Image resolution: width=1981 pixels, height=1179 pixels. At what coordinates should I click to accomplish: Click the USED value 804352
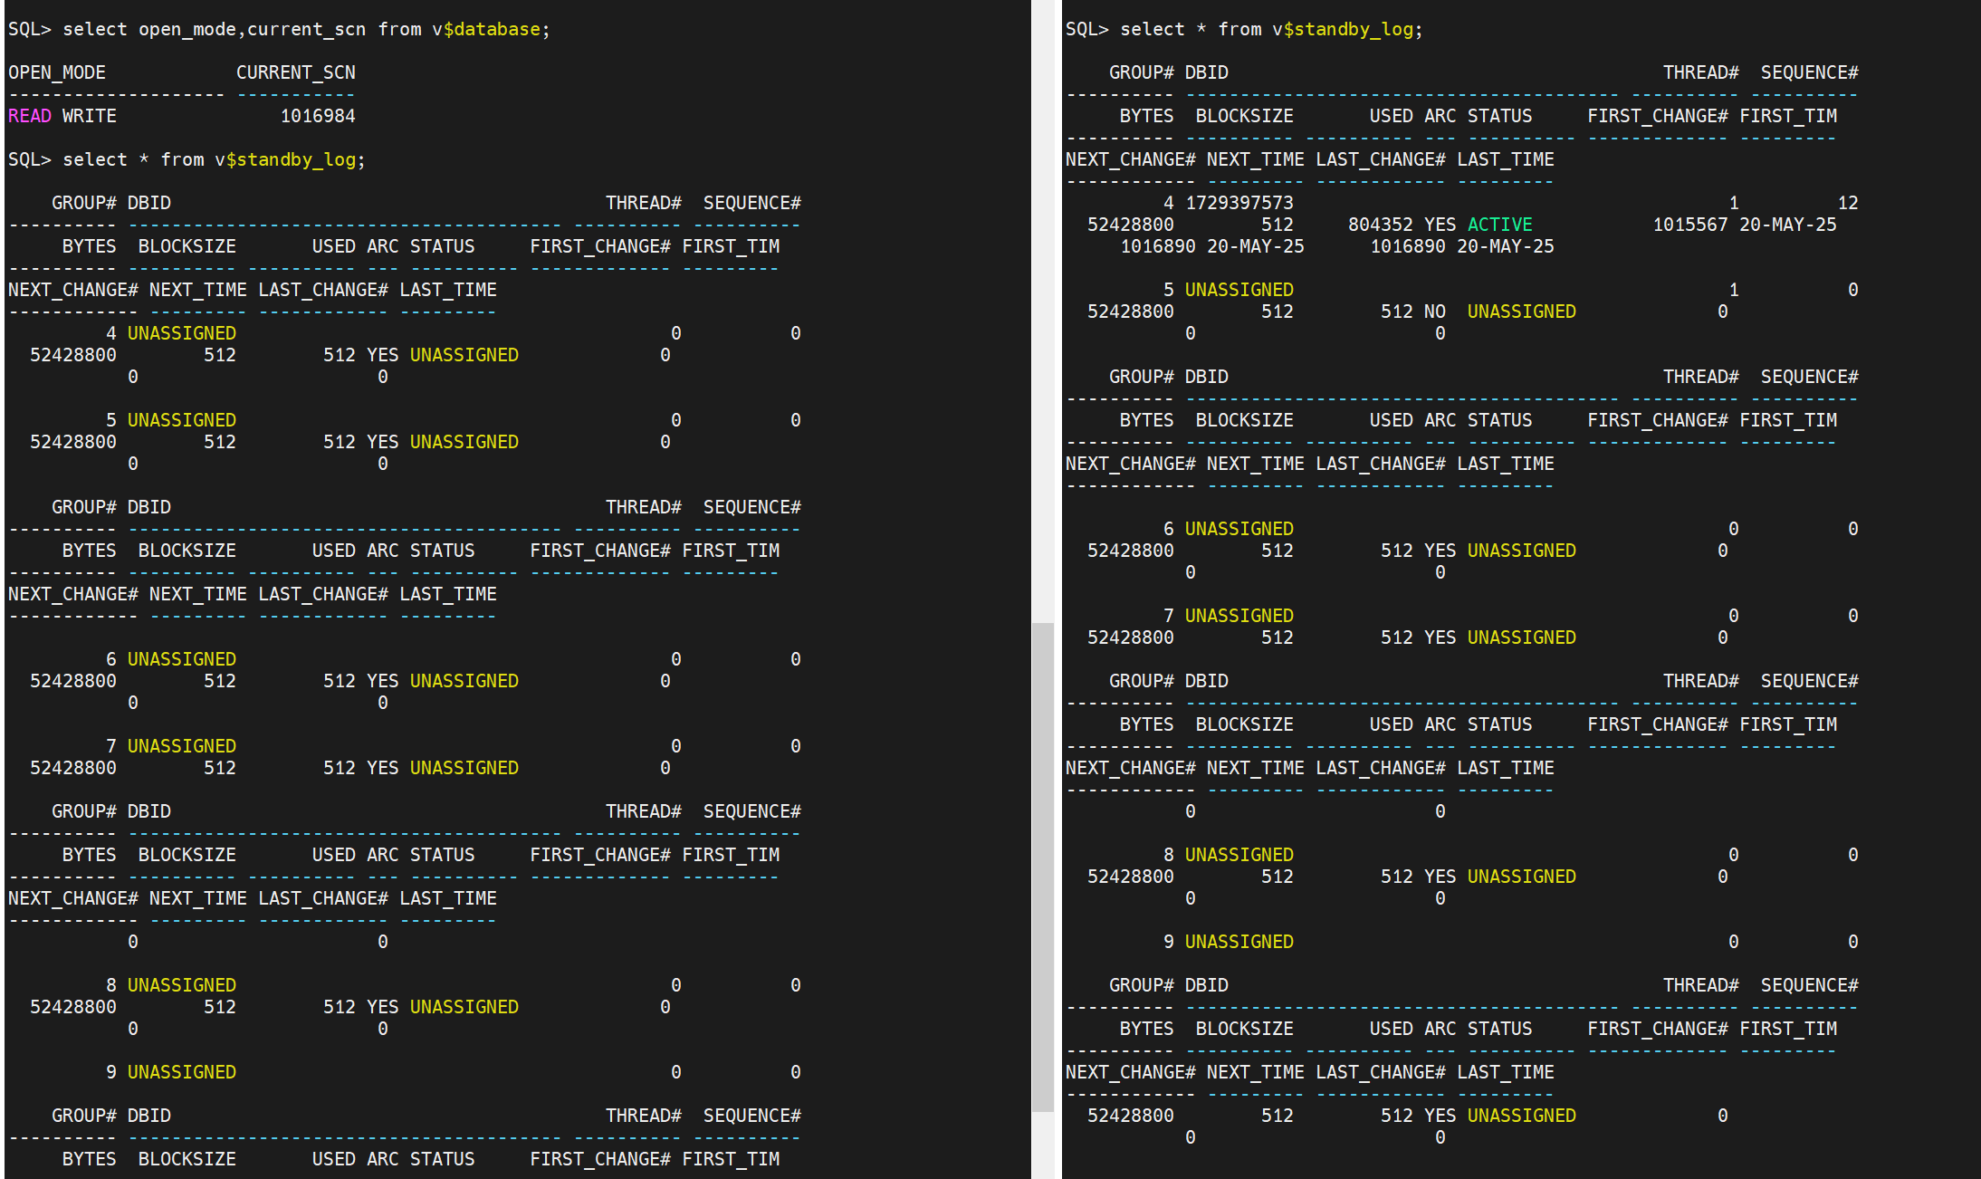(1380, 225)
